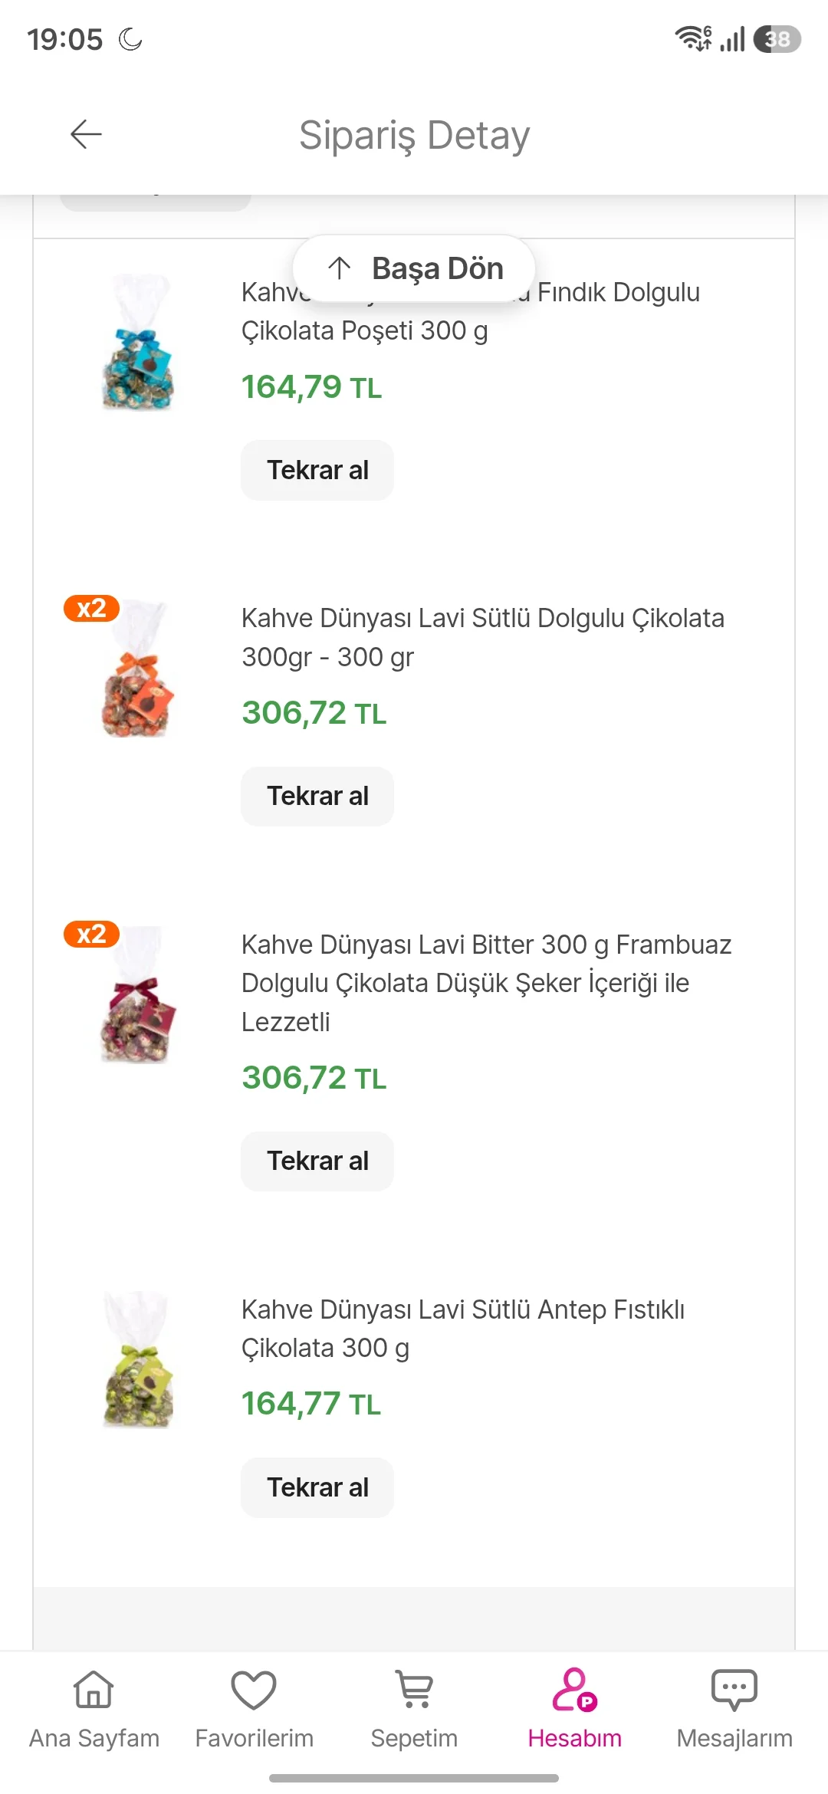Open Lavi Bitter Frambuaz product title
The image size is (828, 1794).
(487, 983)
